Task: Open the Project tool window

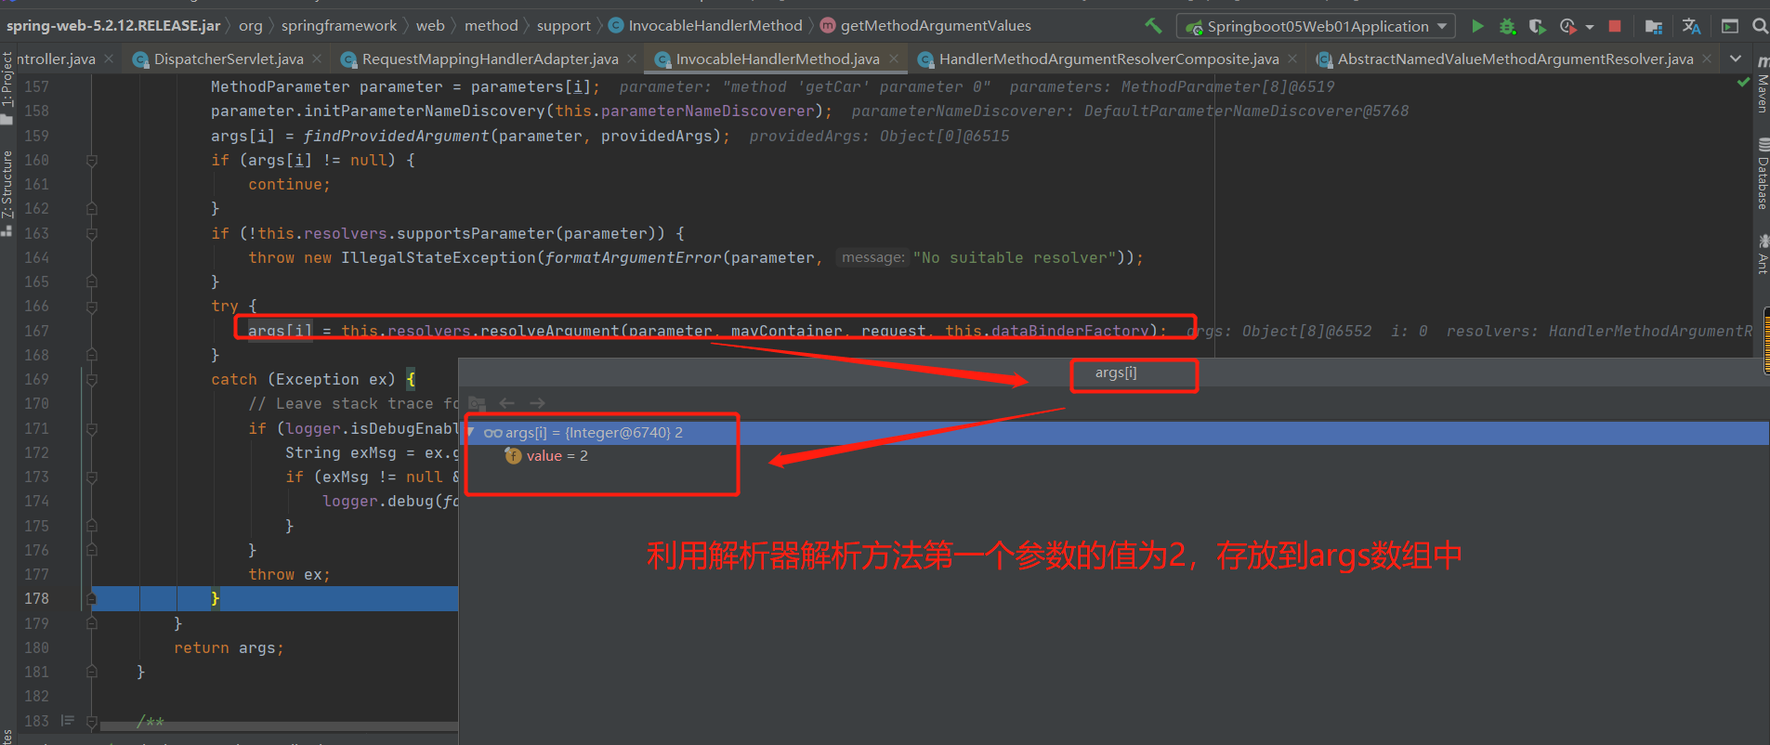Action: coord(7,86)
